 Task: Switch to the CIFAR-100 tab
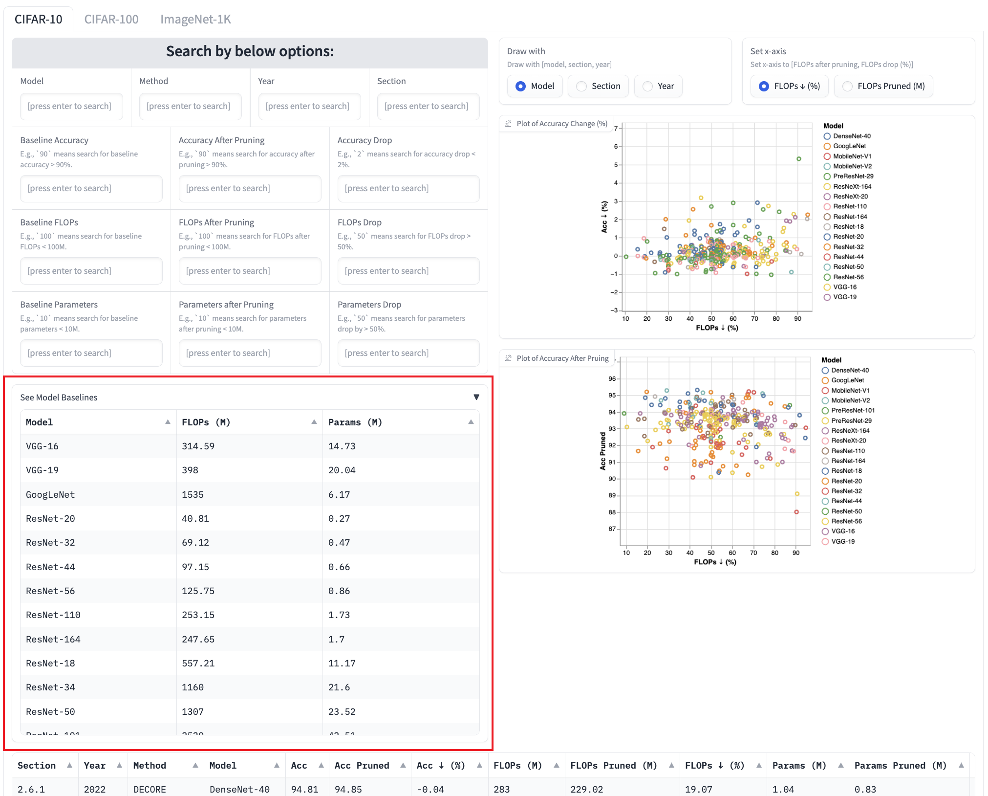click(x=111, y=19)
